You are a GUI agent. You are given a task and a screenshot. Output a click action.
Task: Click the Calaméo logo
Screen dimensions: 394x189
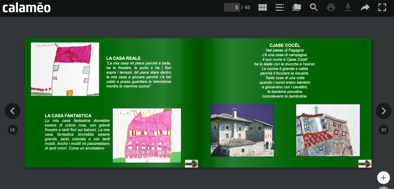click(27, 7)
